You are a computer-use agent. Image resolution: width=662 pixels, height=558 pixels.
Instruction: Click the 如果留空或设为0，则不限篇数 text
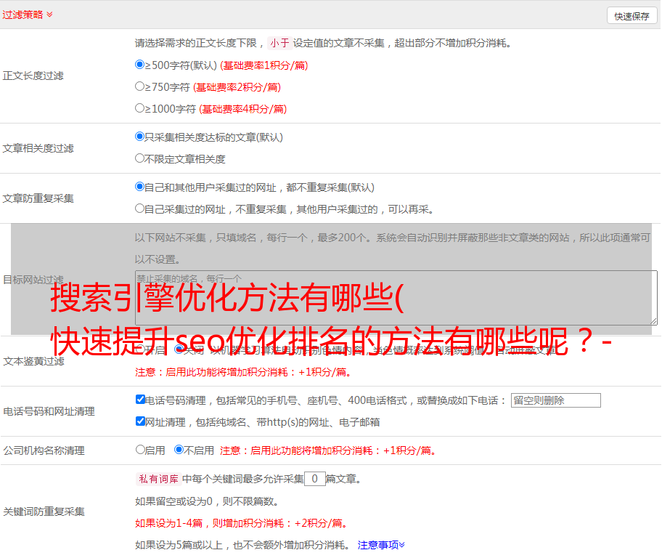207,501
